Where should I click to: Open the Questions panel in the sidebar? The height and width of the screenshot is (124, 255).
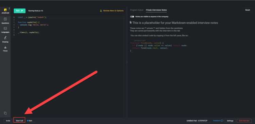click(x=5, y=20)
